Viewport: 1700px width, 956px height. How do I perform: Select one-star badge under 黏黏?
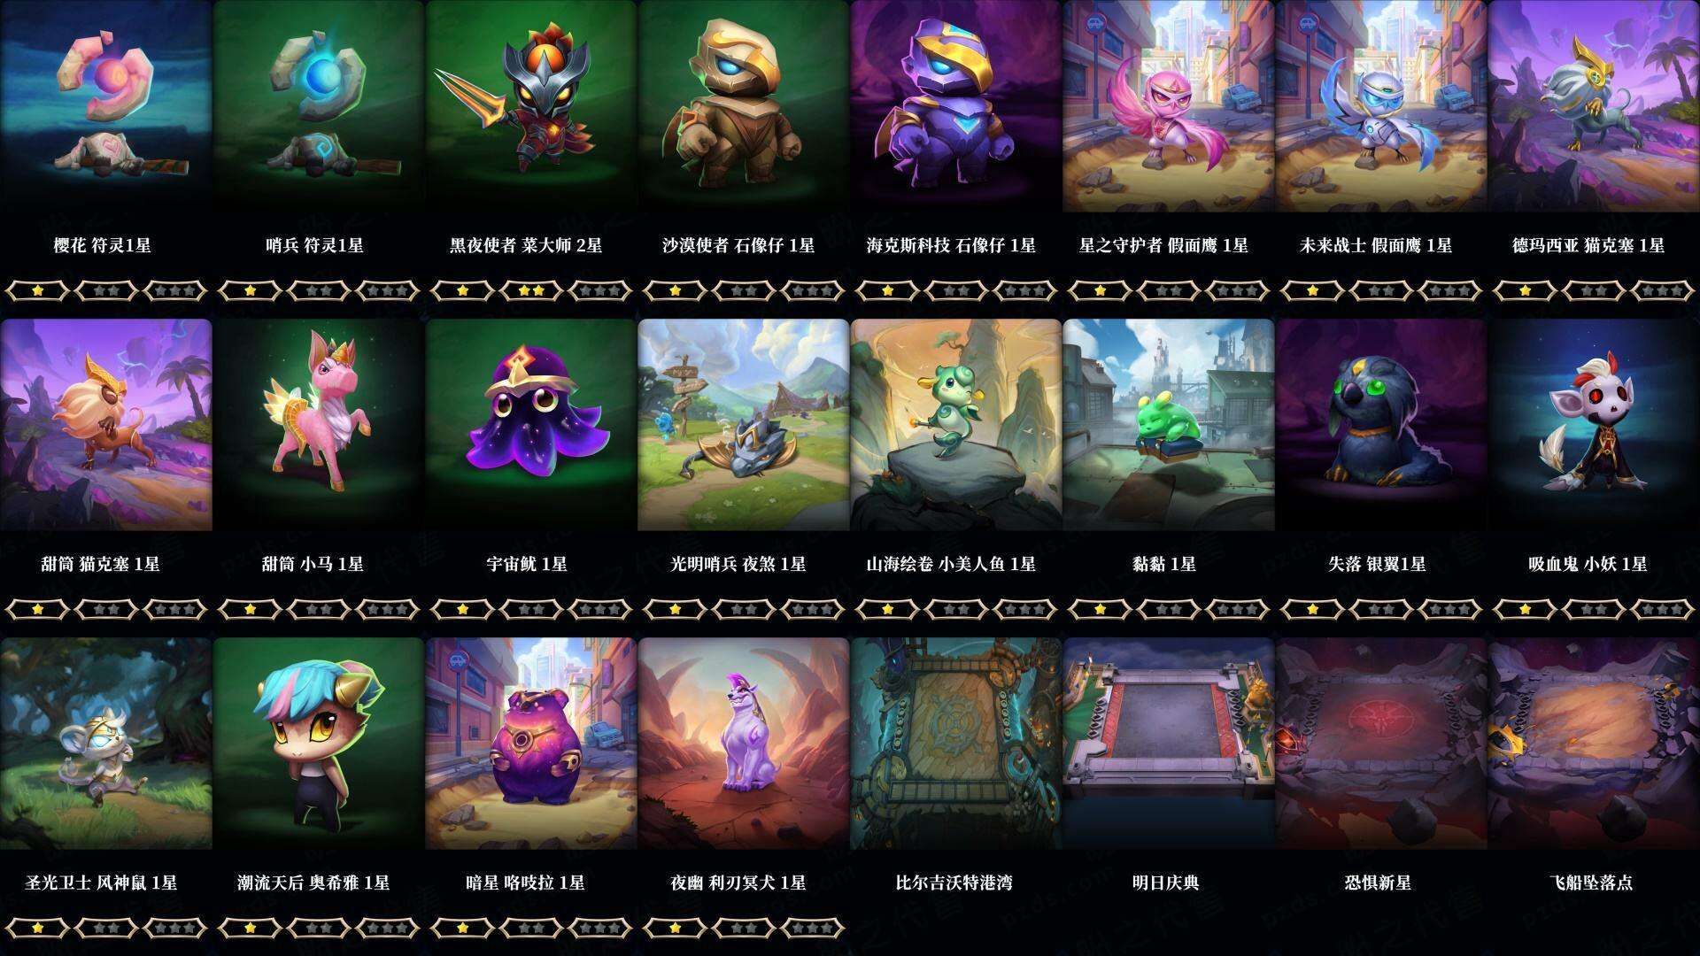coord(1100,609)
